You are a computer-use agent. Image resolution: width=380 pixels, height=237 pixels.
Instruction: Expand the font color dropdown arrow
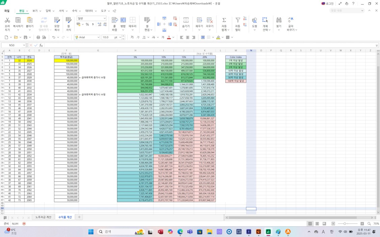tap(173, 37)
